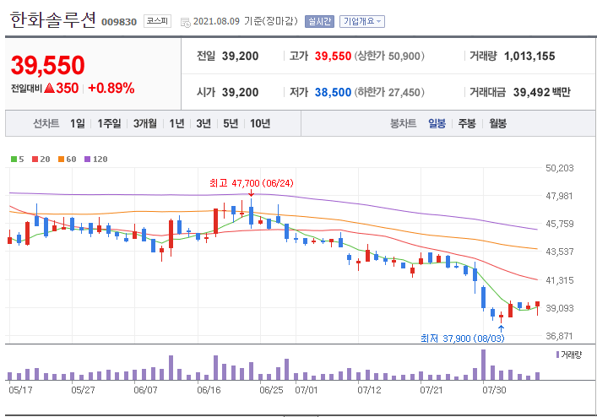This screenshot has height=417, width=597.
Task: Click the calendar icon next to the date
Action: (x=186, y=23)
